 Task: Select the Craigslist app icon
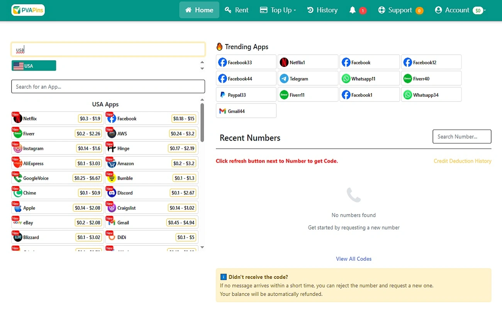pos(112,208)
